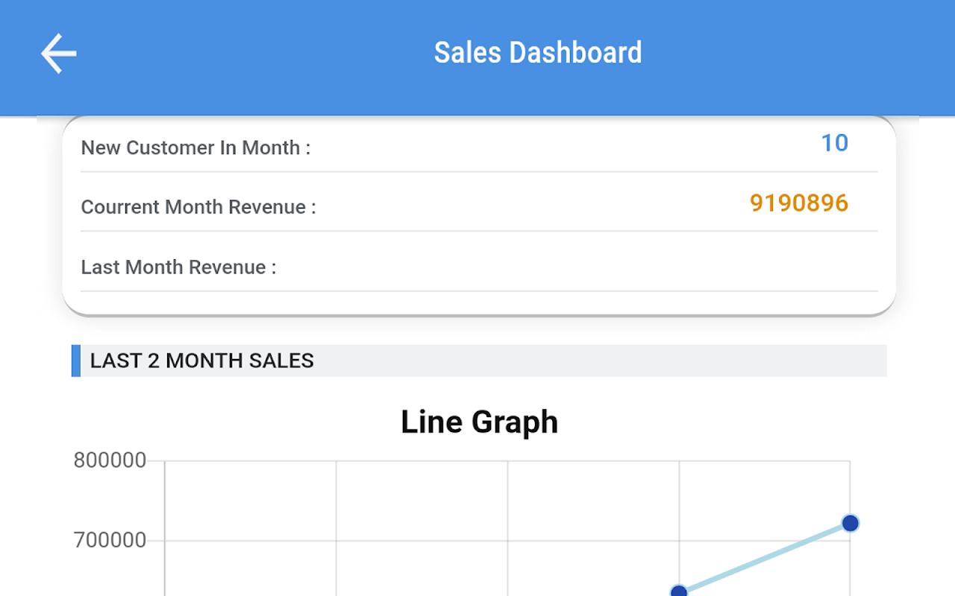This screenshot has width=955, height=596.
Task: Select the Courrent Month Revenue label
Action: pyautogui.click(x=198, y=207)
